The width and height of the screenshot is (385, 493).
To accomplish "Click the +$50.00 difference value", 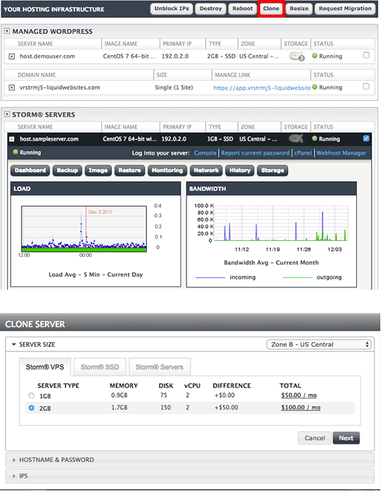I will pos(226,408).
